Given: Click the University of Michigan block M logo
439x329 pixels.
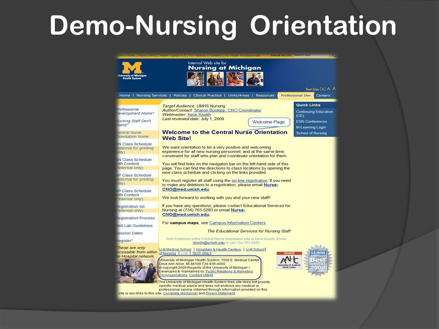Looking at the screenshot, I should (x=132, y=68).
